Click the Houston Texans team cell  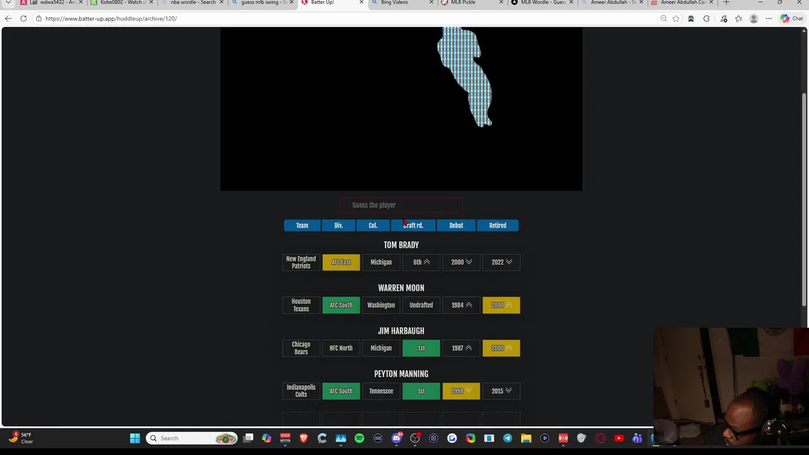pos(301,305)
